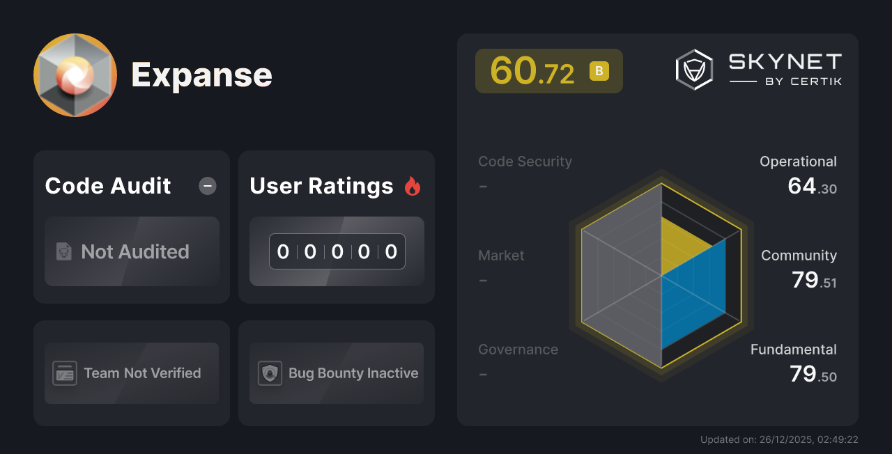Click the Expanse project logo

click(75, 75)
